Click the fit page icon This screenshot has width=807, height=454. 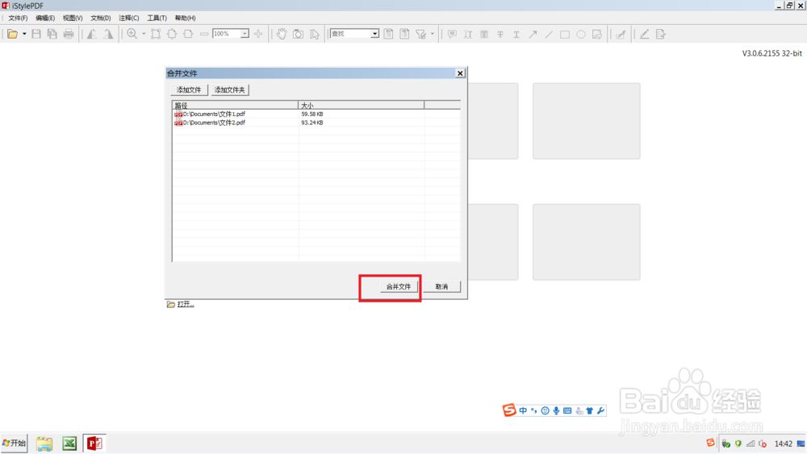coord(172,34)
